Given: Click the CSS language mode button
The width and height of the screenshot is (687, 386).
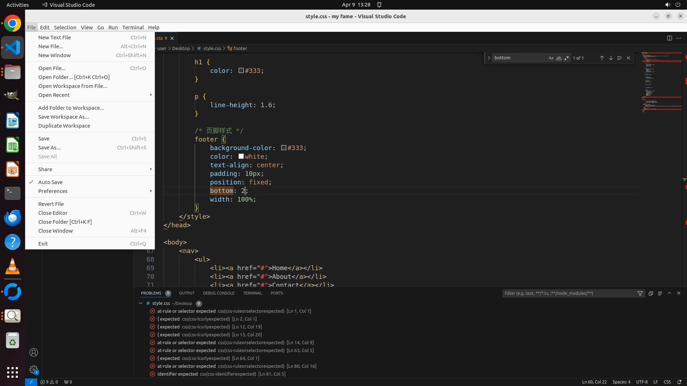Looking at the screenshot, I should [x=667, y=382].
